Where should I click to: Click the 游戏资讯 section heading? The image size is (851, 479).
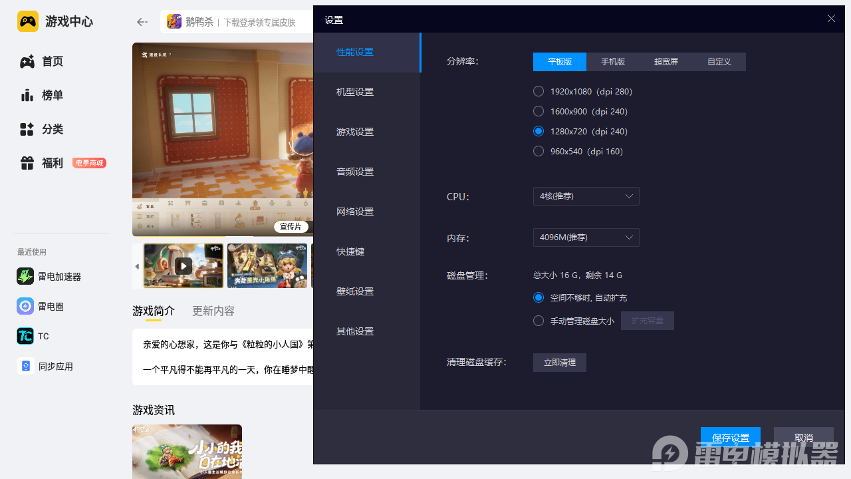click(x=154, y=410)
